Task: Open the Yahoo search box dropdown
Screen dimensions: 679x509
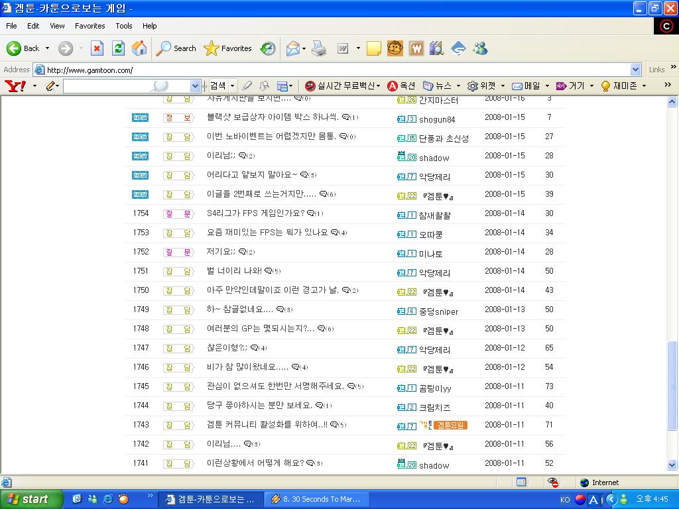Action: [x=195, y=86]
